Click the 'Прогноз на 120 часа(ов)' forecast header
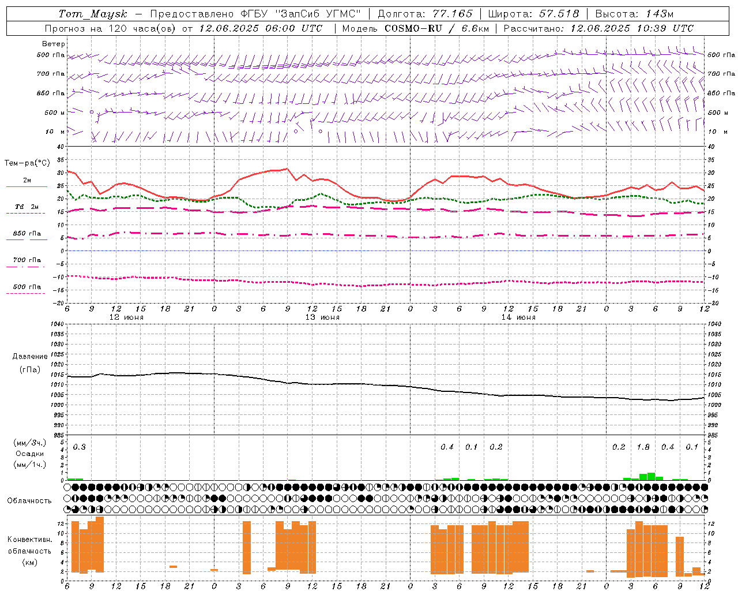Viewport: 738px width, 591px height. [111, 28]
